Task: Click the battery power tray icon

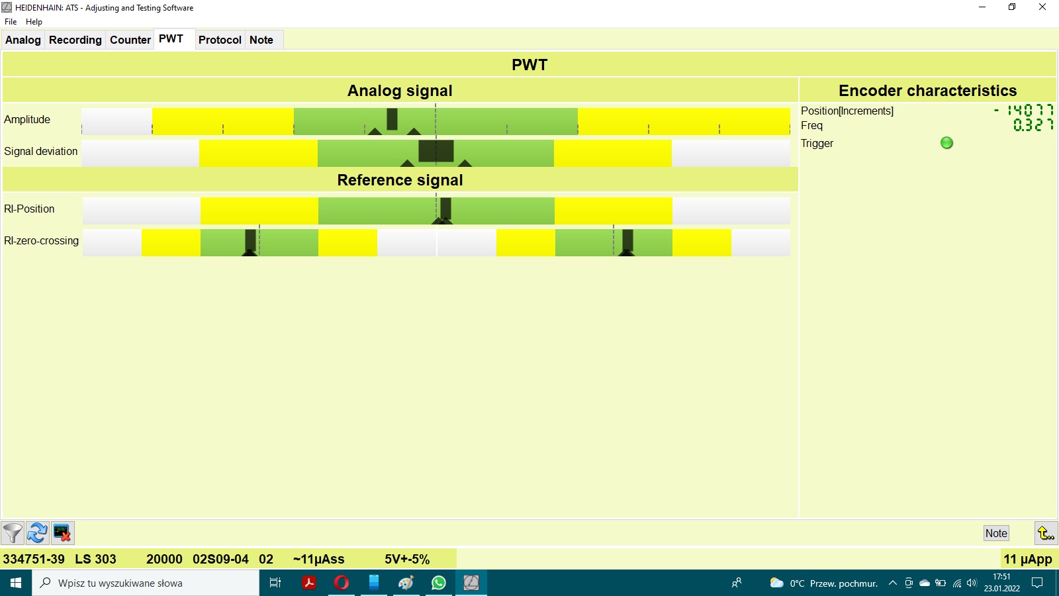Action: pyautogui.click(x=941, y=583)
